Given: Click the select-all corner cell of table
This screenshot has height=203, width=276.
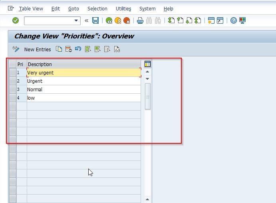Looking at the screenshot, I should pos(13,64).
